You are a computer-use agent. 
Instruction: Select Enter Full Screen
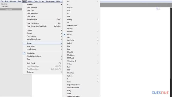[42, 23]
